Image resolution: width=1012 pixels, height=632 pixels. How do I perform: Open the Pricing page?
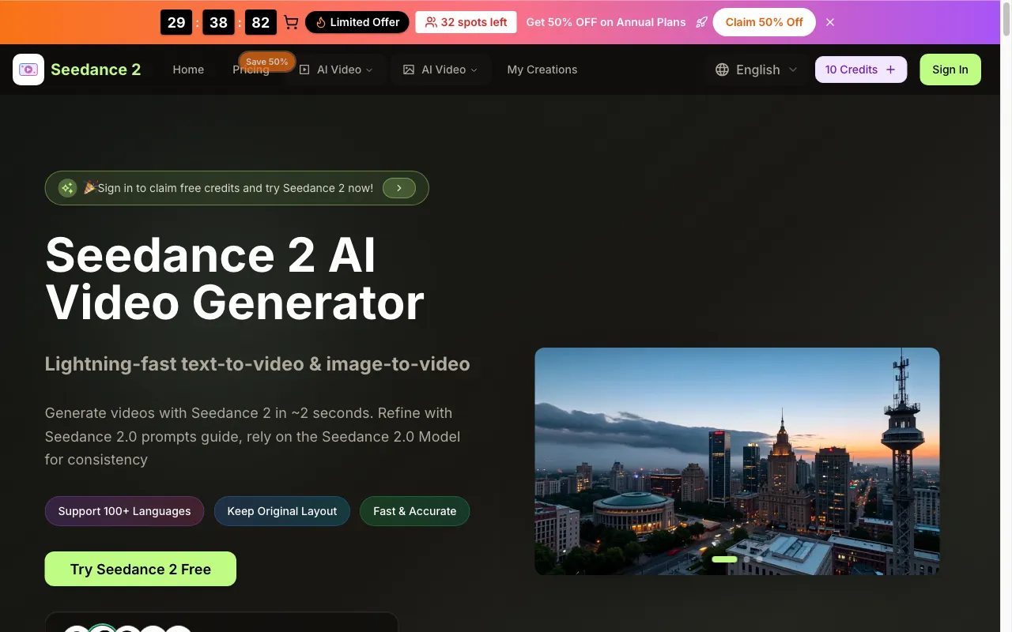tap(251, 70)
